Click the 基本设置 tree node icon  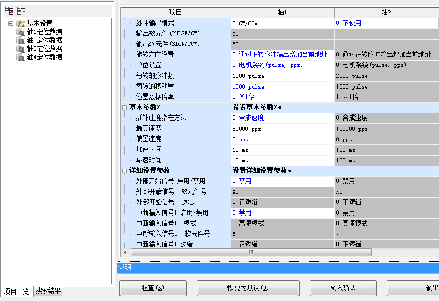pyautogui.click(x=21, y=23)
